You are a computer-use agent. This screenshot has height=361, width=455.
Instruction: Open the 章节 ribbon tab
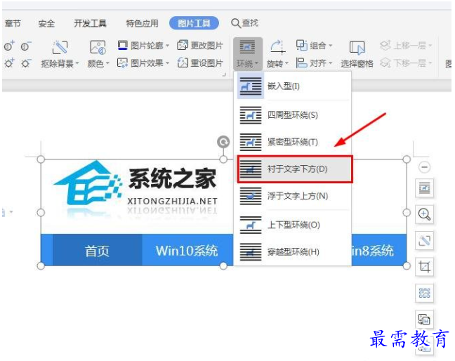pyautogui.click(x=12, y=23)
